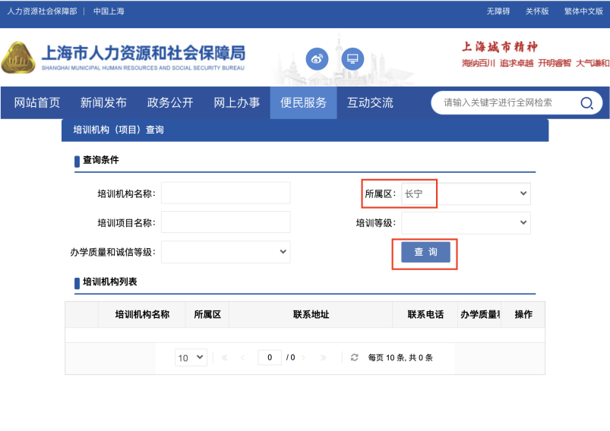
Task: Open the 所属区 district dropdown
Action: coord(466,193)
